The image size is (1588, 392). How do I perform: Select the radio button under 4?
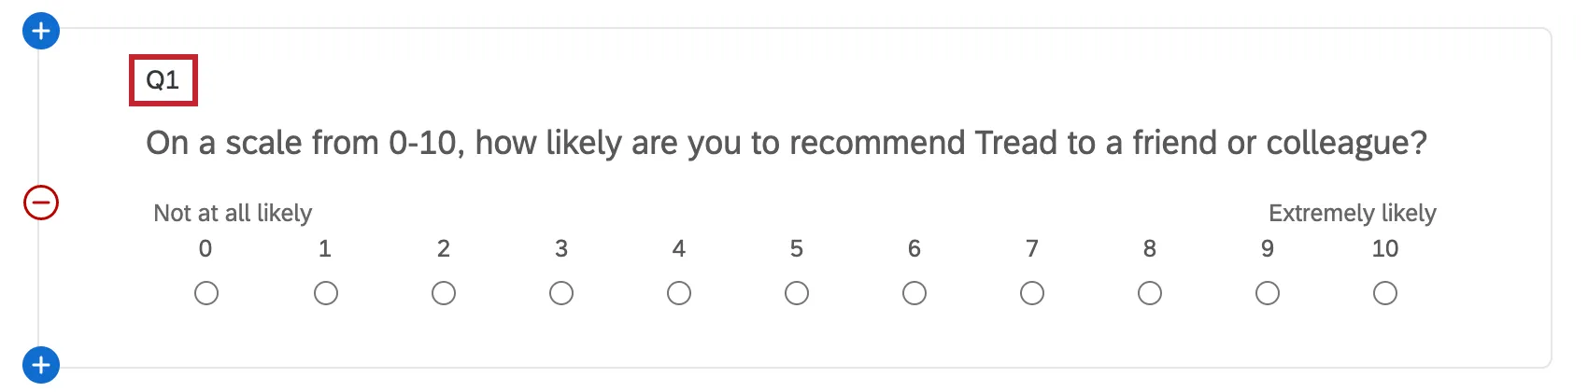coord(679,293)
